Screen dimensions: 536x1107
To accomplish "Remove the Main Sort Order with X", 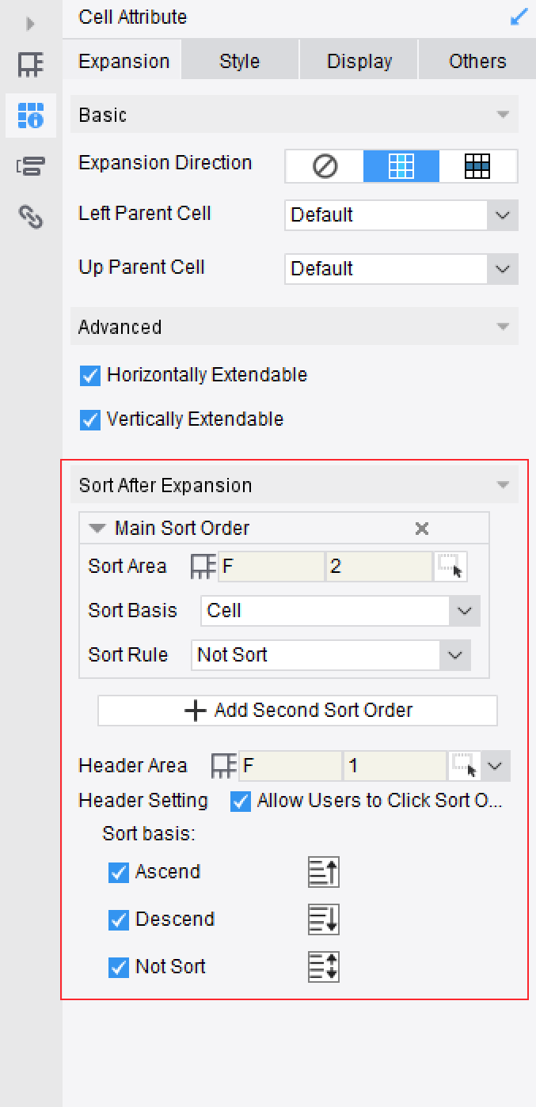I will 422,529.
